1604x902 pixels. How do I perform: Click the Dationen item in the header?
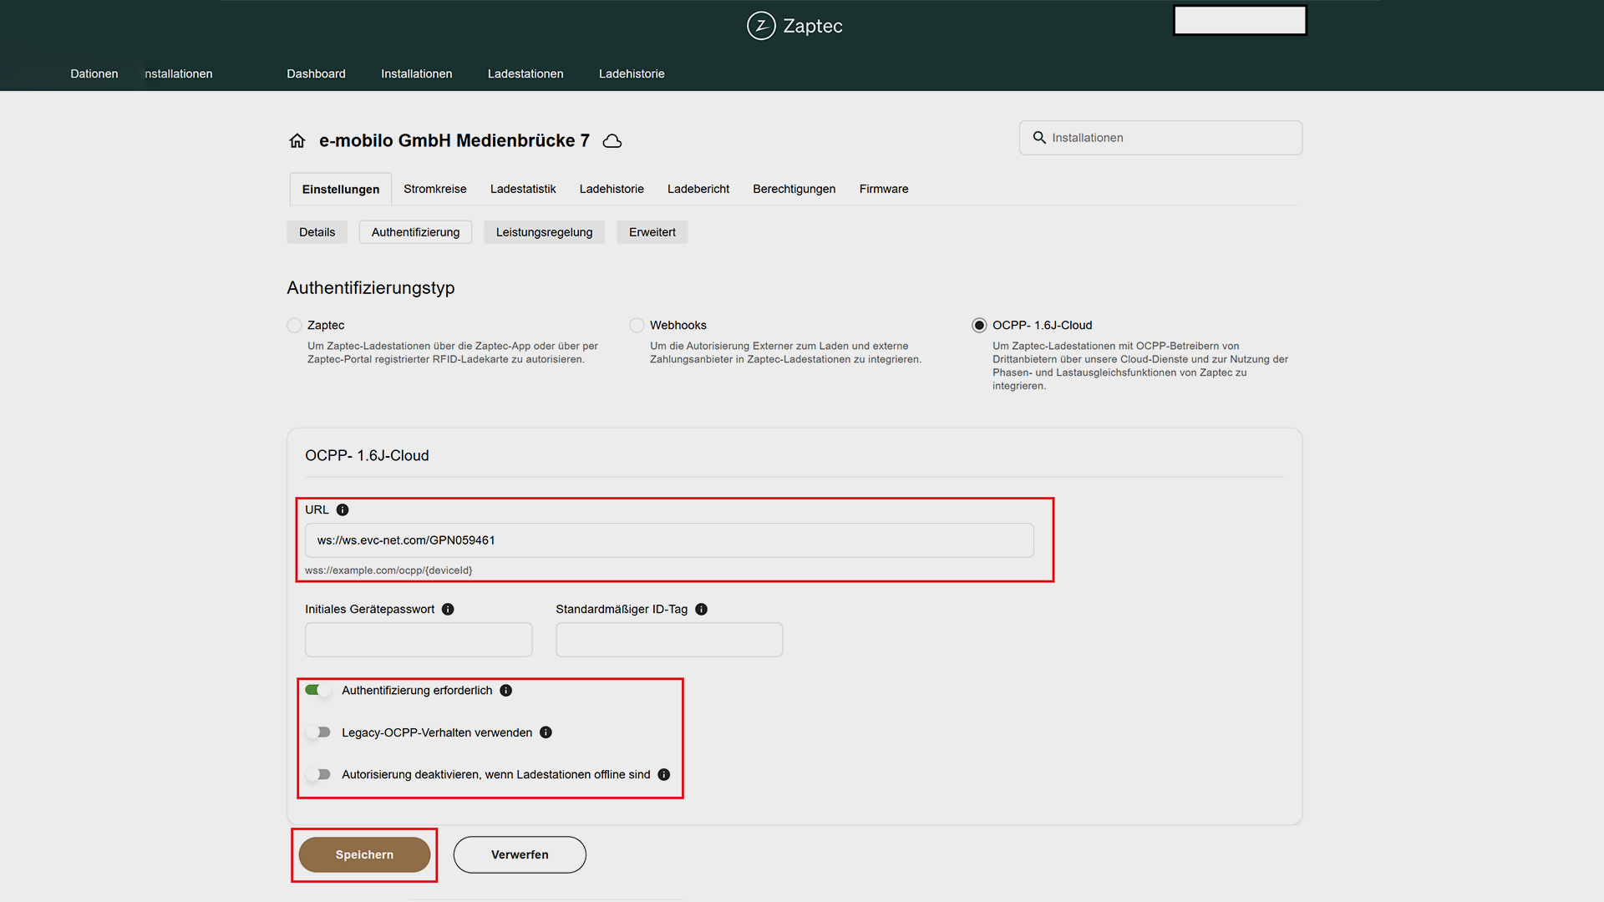(x=94, y=73)
